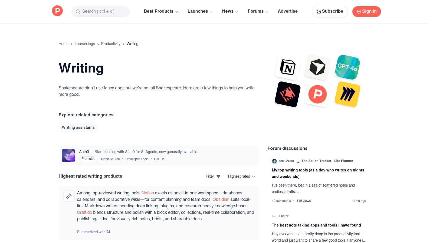Expand the Best Products dropdown
Image resolution: width=433 pixels, height=243 pixels.
click(159, 11)
